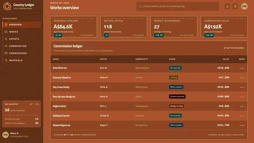
Task: Click artist name Kiri W.
Action: pos(104,68)
